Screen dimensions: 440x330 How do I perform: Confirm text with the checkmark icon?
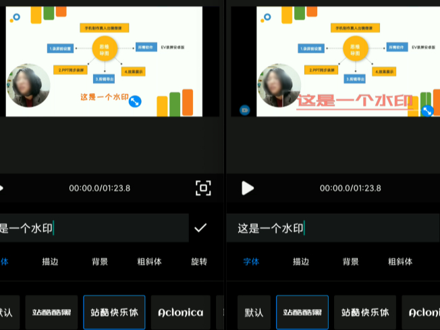pos(200,228)
